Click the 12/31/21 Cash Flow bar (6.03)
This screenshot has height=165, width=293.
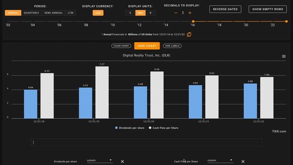tap(212, 97)
